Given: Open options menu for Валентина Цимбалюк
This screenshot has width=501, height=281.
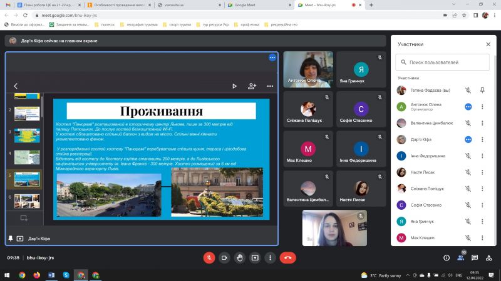Looking at the screenshot, I should tap(482, 123).
